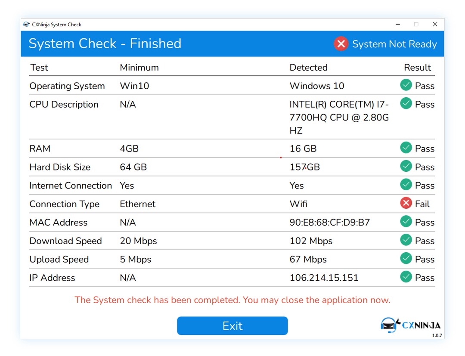Screen dimensions: 465x356
Task: Click the Pass icon for MAC Address
Action: click(x=406, y=222)
